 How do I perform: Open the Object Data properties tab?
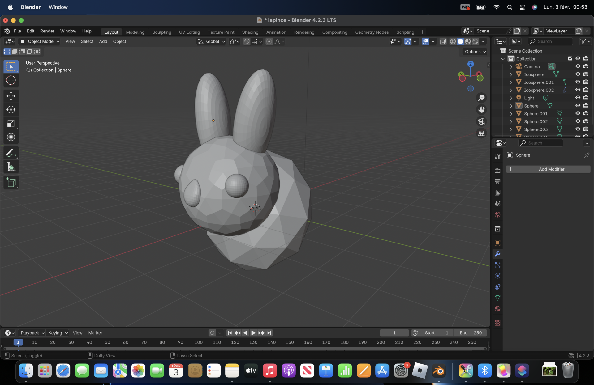[497, 298]
